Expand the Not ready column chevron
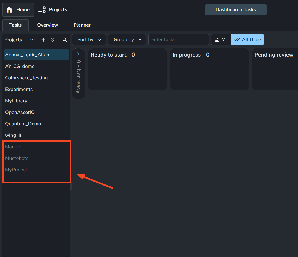This screenshot has width=298, height=257. (79, 54)
